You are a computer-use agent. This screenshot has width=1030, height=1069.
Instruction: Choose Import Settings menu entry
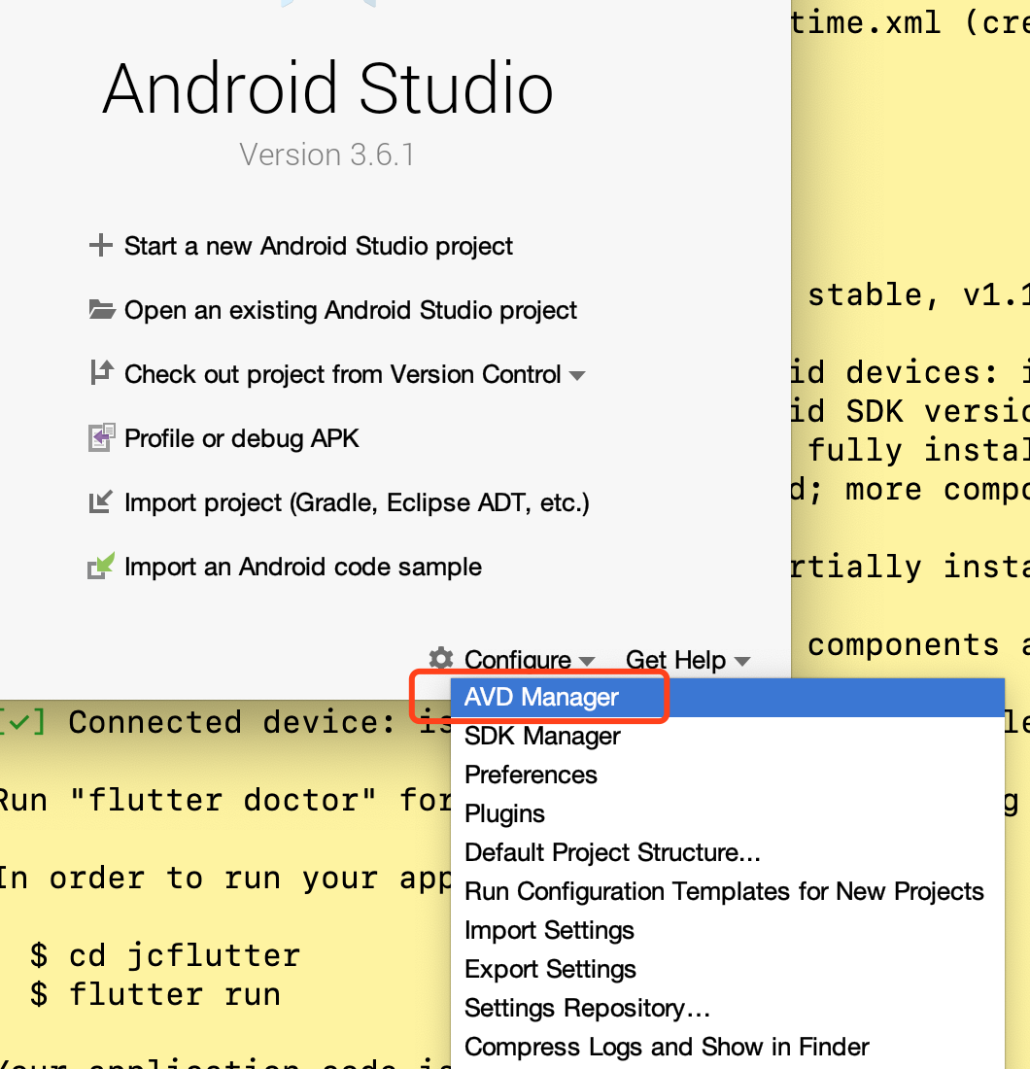(728, 931)
